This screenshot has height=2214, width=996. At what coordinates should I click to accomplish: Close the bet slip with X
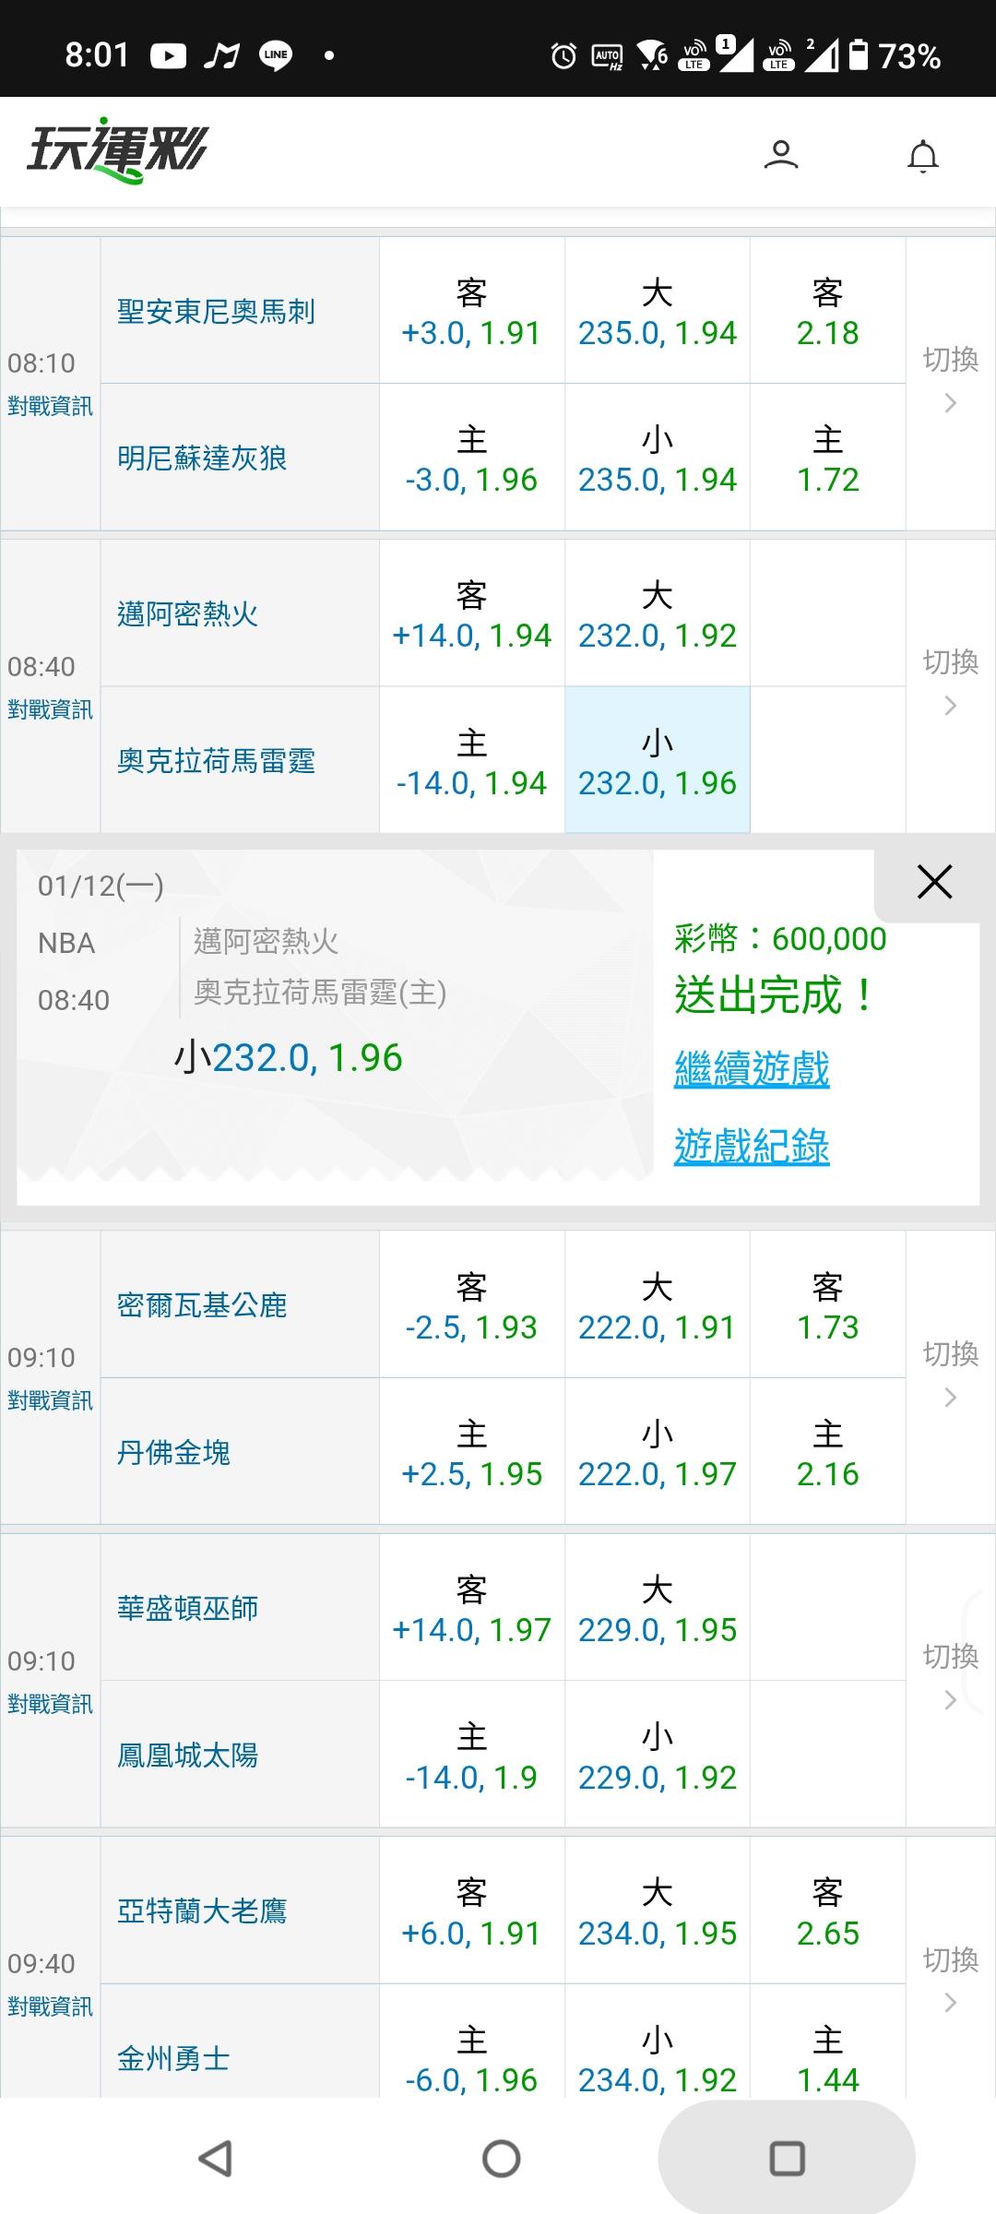[934, 882]
